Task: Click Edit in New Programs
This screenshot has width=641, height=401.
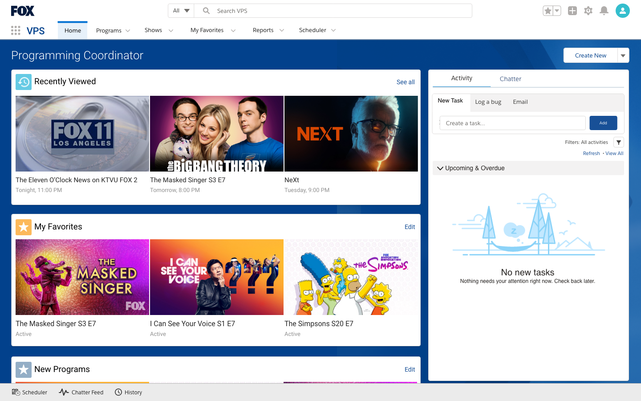Action: tap(410, 369)
